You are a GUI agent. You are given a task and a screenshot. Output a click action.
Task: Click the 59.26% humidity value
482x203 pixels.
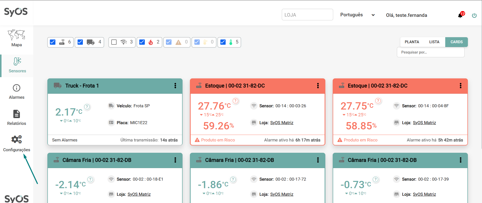219,126
